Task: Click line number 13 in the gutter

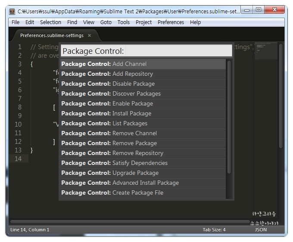Action: click(18, 150)
